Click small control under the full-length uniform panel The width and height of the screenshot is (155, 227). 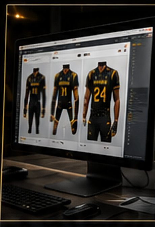click(x=39, y=141)
